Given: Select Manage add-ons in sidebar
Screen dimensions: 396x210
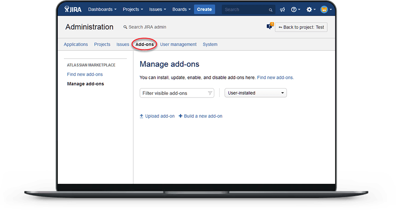Looking at the screenshot, I should click(85, 84).
